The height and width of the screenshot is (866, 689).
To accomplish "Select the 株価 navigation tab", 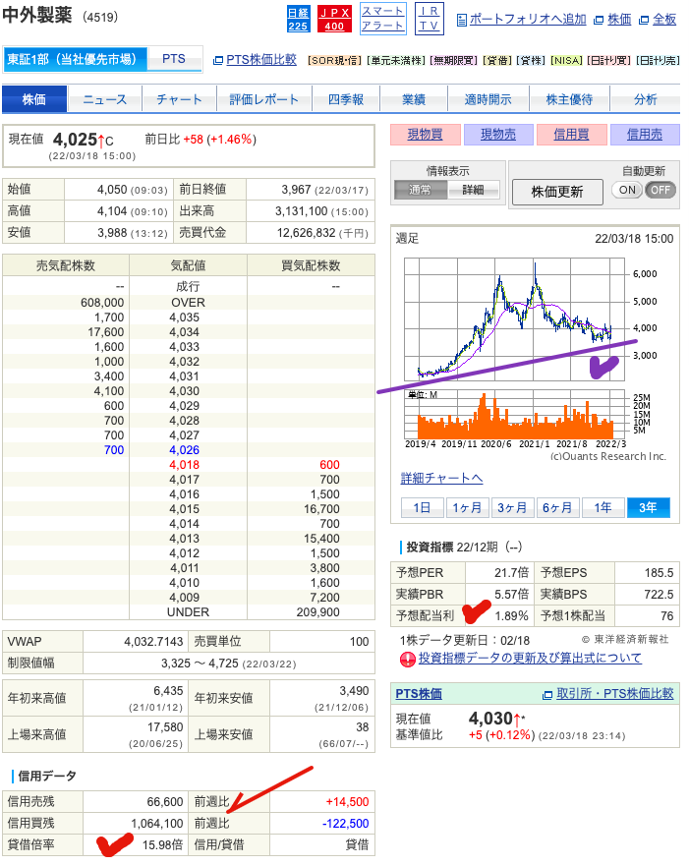I will (x=34, y=99).
